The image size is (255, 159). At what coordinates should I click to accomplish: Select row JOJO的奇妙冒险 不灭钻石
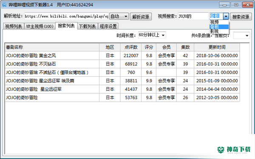point(122,64)
